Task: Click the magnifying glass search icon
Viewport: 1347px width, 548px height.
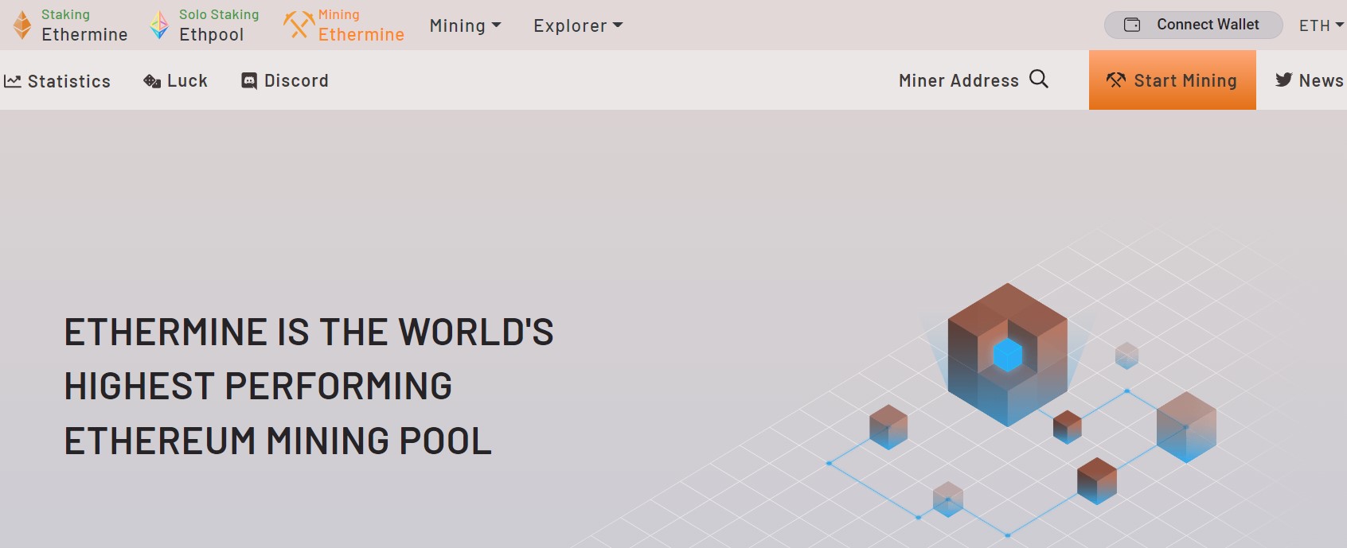Action: click(x=1039, y=79)
